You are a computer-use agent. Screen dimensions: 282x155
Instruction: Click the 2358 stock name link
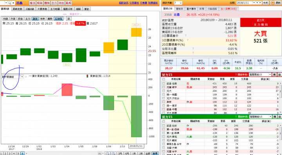(177, 15)
